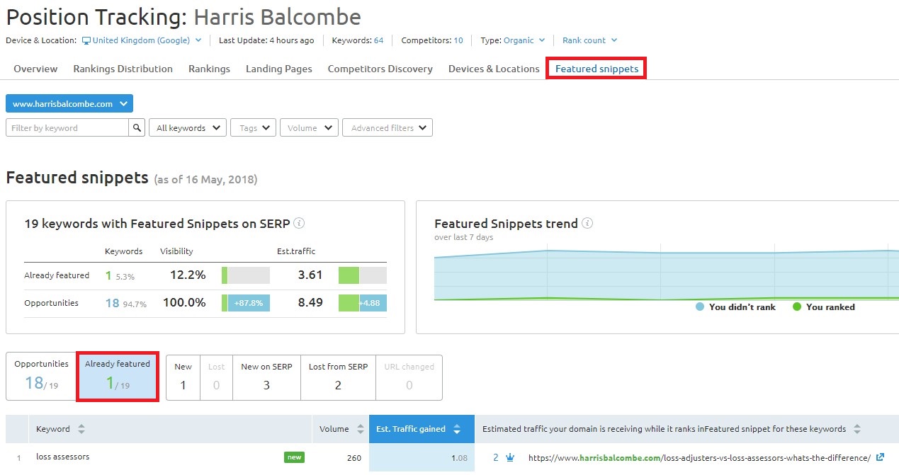The width and height of the screenshot is (899, 475).
Task: Click info icon beside Featured Snippets trend
Action: [x=587, y=224]
